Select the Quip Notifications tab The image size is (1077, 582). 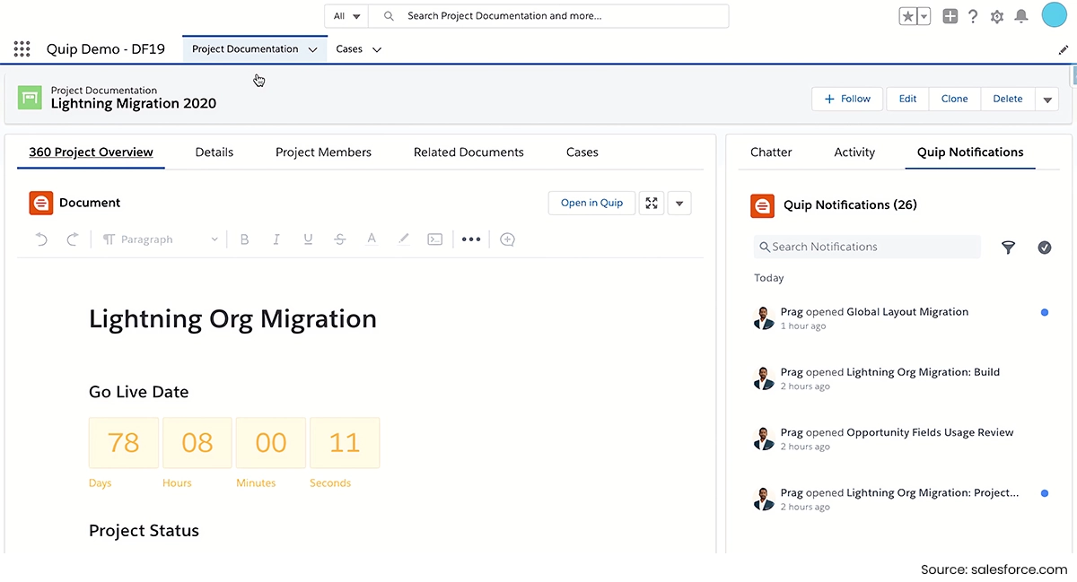(x=970, y=152)
